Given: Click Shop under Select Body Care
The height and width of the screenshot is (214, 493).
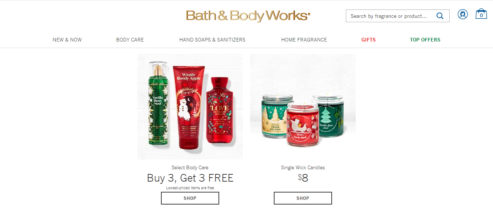Looking at the screenshot, I should pyautogui.click(x=190, y=198).
